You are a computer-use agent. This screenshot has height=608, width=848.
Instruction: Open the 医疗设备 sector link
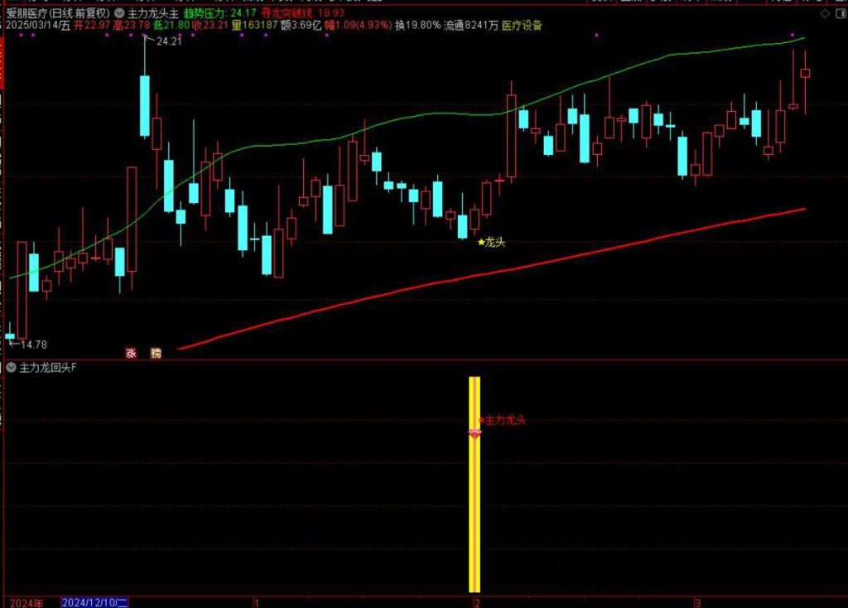[522, 26]
